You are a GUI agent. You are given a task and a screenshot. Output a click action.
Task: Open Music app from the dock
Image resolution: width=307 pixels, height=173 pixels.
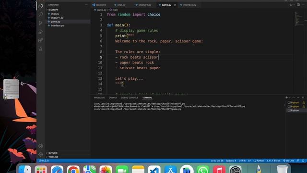coord(219,170)
